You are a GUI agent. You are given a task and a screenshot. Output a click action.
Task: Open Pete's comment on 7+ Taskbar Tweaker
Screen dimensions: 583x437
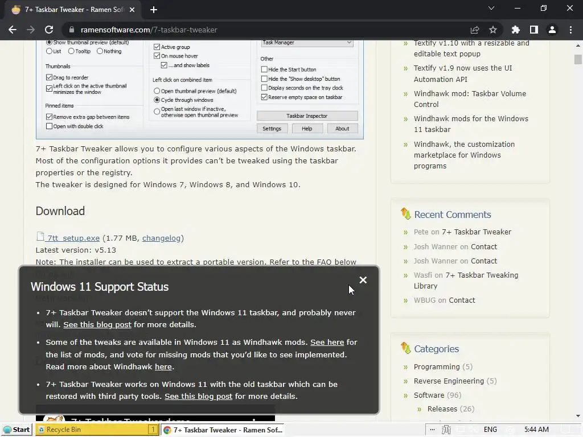click(x=477, y=232)
